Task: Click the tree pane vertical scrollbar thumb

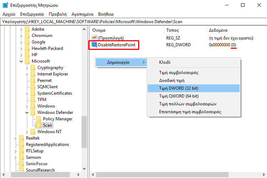Action: (84, 132)
